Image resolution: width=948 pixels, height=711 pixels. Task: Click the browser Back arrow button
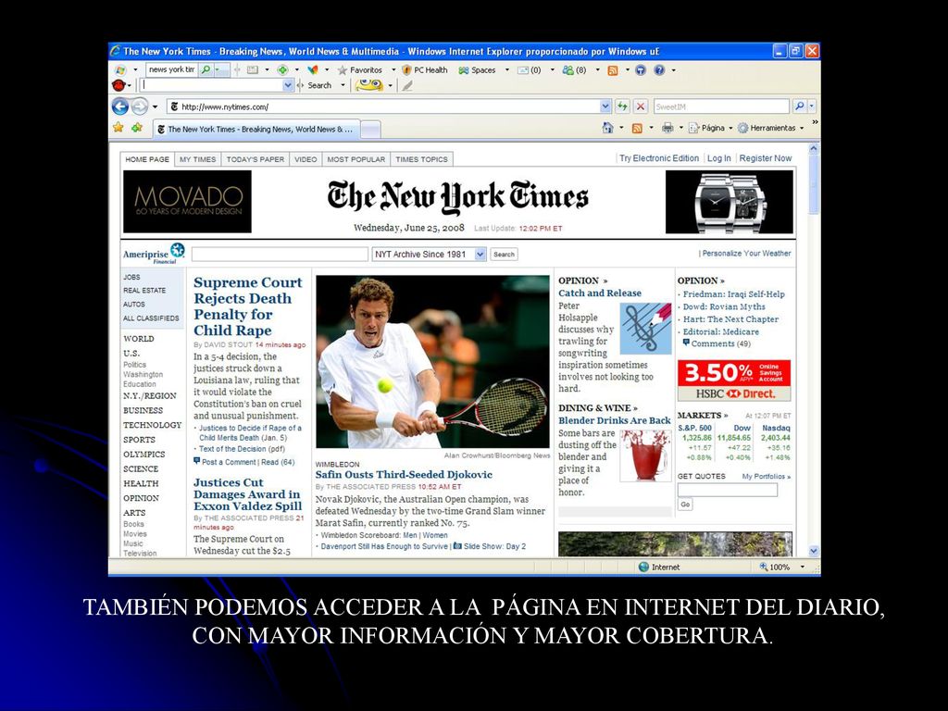click(x=120, y=106)
